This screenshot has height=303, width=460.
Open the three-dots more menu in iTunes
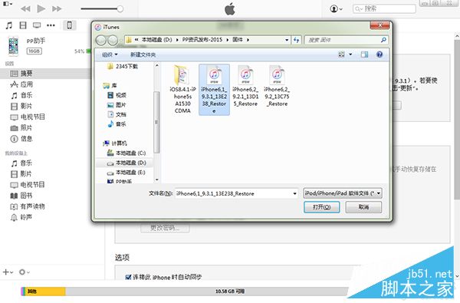coord(51,25)
